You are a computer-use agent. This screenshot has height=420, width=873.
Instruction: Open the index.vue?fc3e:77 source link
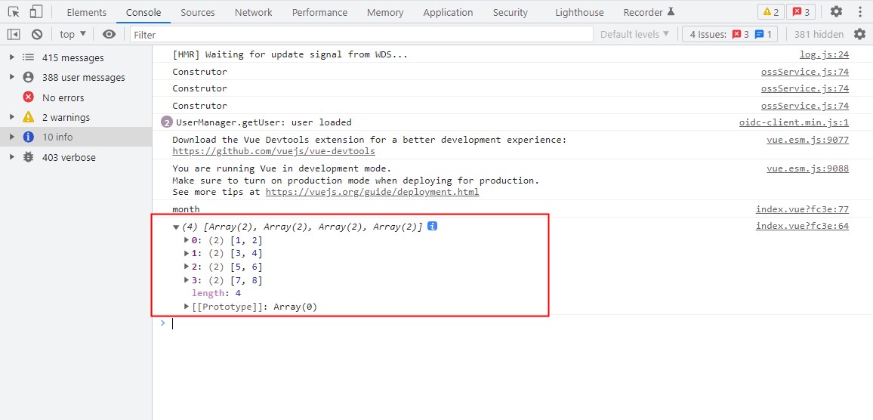(802, 209)
